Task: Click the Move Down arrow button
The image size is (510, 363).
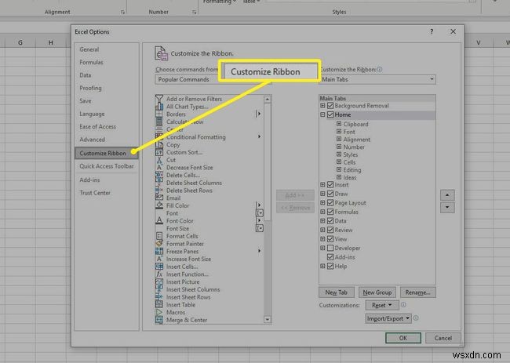Action: pyautogui.click(x=447, y=207)
